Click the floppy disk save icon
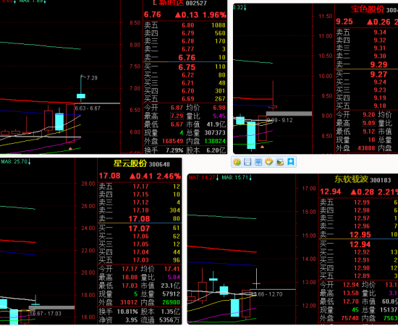 coord(247,162)
